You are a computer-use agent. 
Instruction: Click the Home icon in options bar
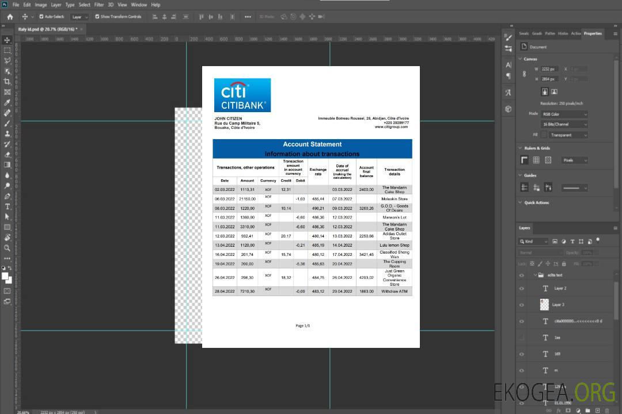coord(10,17)
